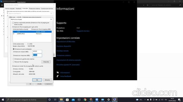Open Zoom from the taskbar
Image resolution: width=183 pixels, height=102 pixels.
(97, 99)
